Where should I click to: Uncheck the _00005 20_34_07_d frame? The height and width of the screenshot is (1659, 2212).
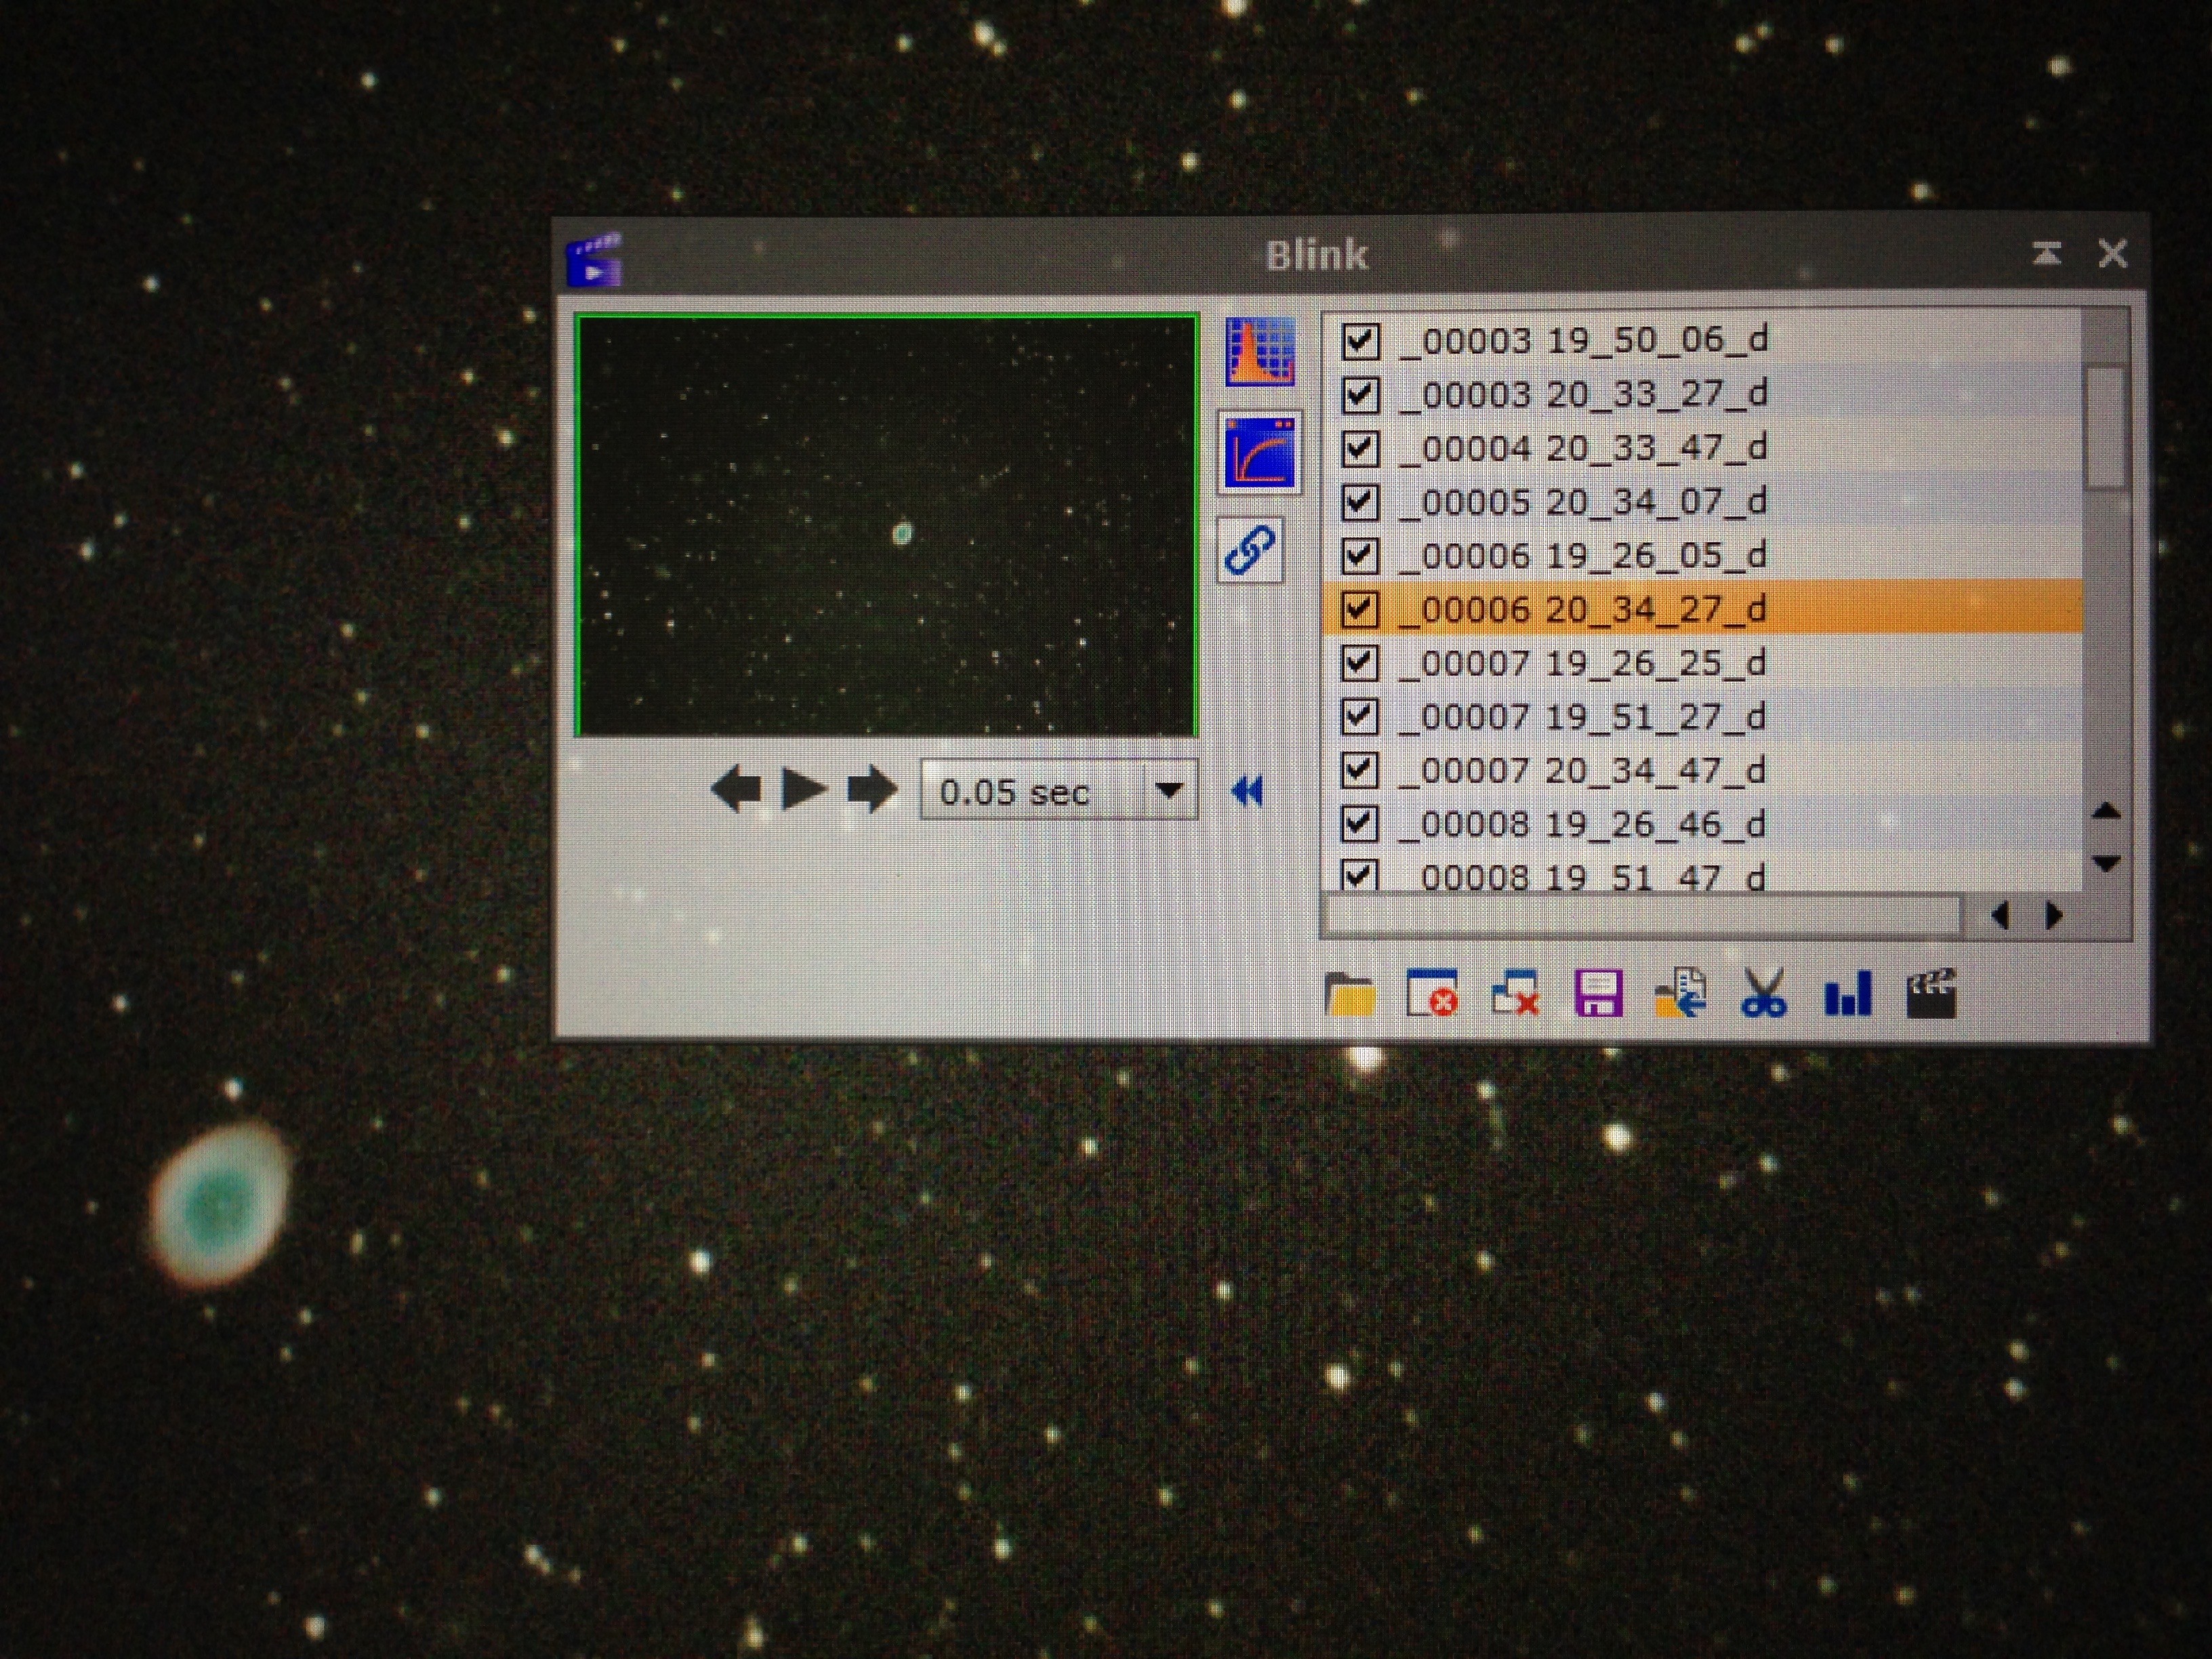[x=1359, y=502]
